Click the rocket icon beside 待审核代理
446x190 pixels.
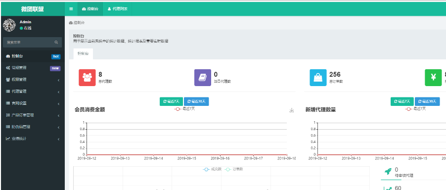point(387,171)
